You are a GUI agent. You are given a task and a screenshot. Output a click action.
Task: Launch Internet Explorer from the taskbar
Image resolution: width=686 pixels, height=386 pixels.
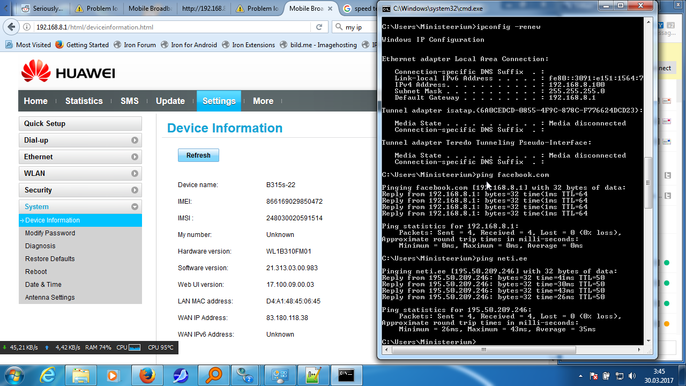click(48, 375)
